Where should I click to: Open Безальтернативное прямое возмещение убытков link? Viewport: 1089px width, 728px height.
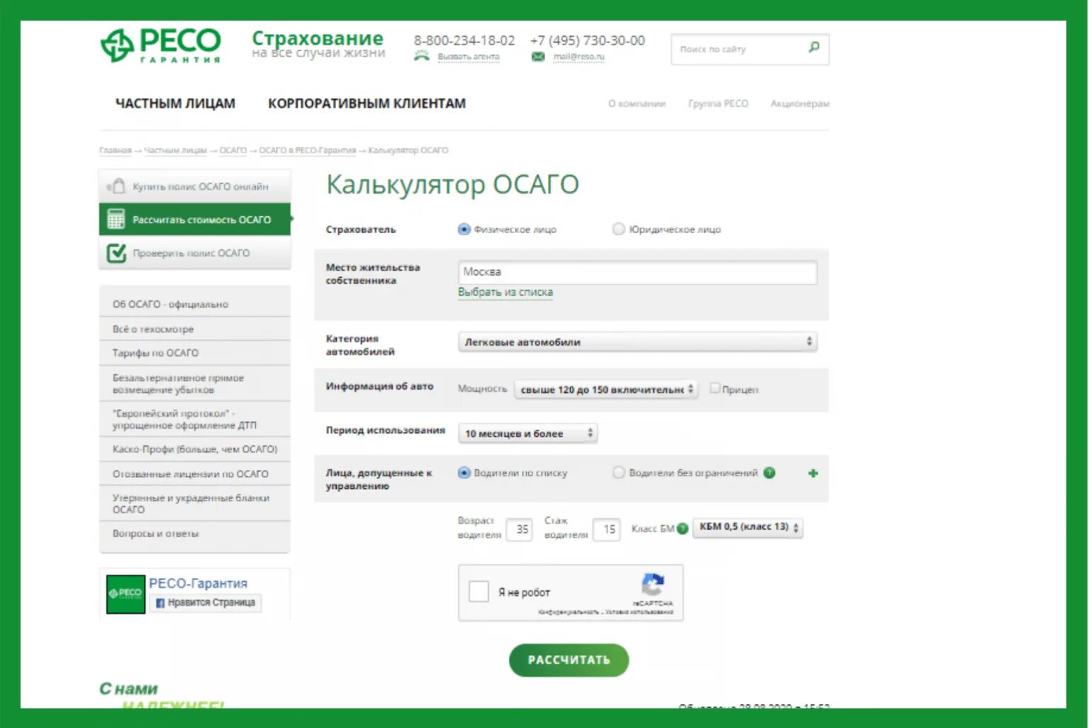178,383
